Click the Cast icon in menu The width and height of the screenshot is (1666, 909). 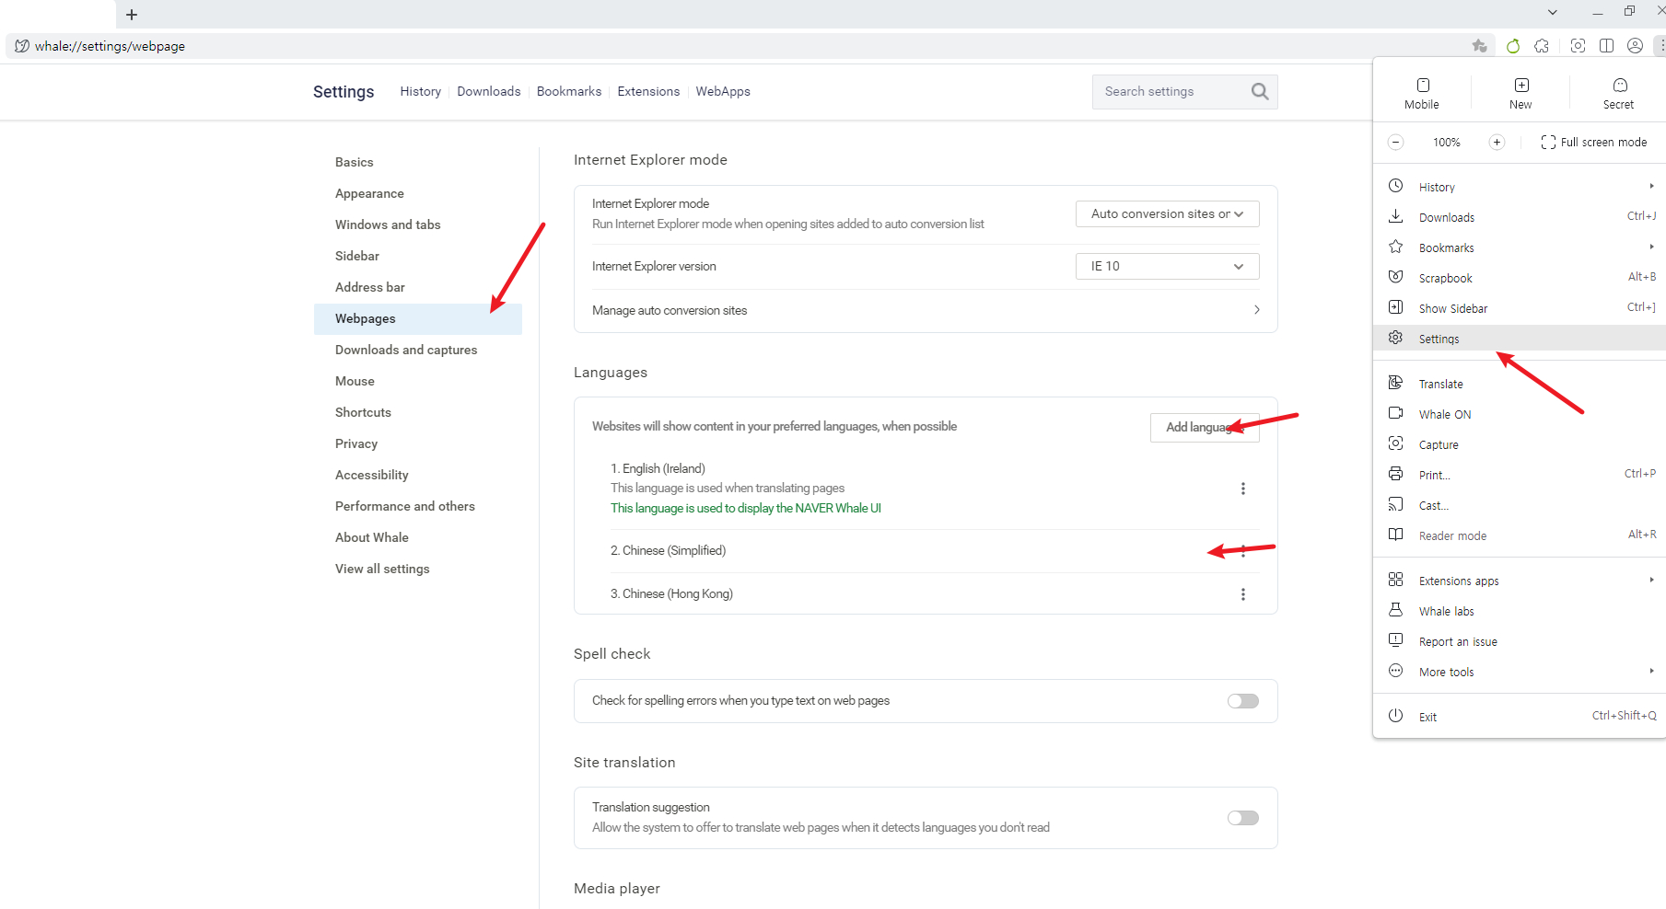[1396, 504]
